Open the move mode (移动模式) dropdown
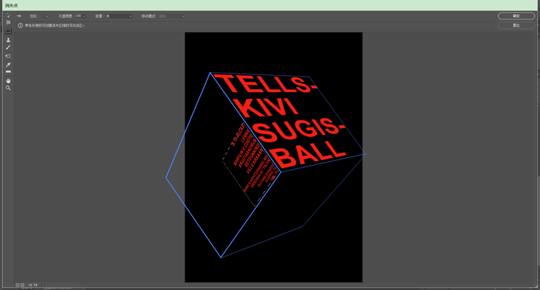This screenshot has width=540, height=290. click(x=172, y=16)
